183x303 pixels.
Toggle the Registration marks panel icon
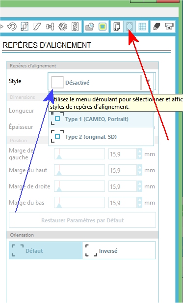pos(130,26)
